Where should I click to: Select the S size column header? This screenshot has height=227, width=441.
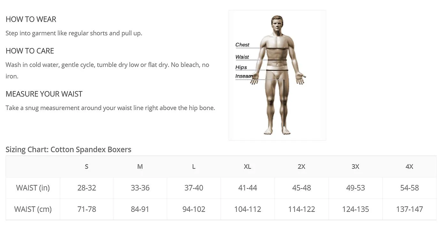tap(87, 167)
